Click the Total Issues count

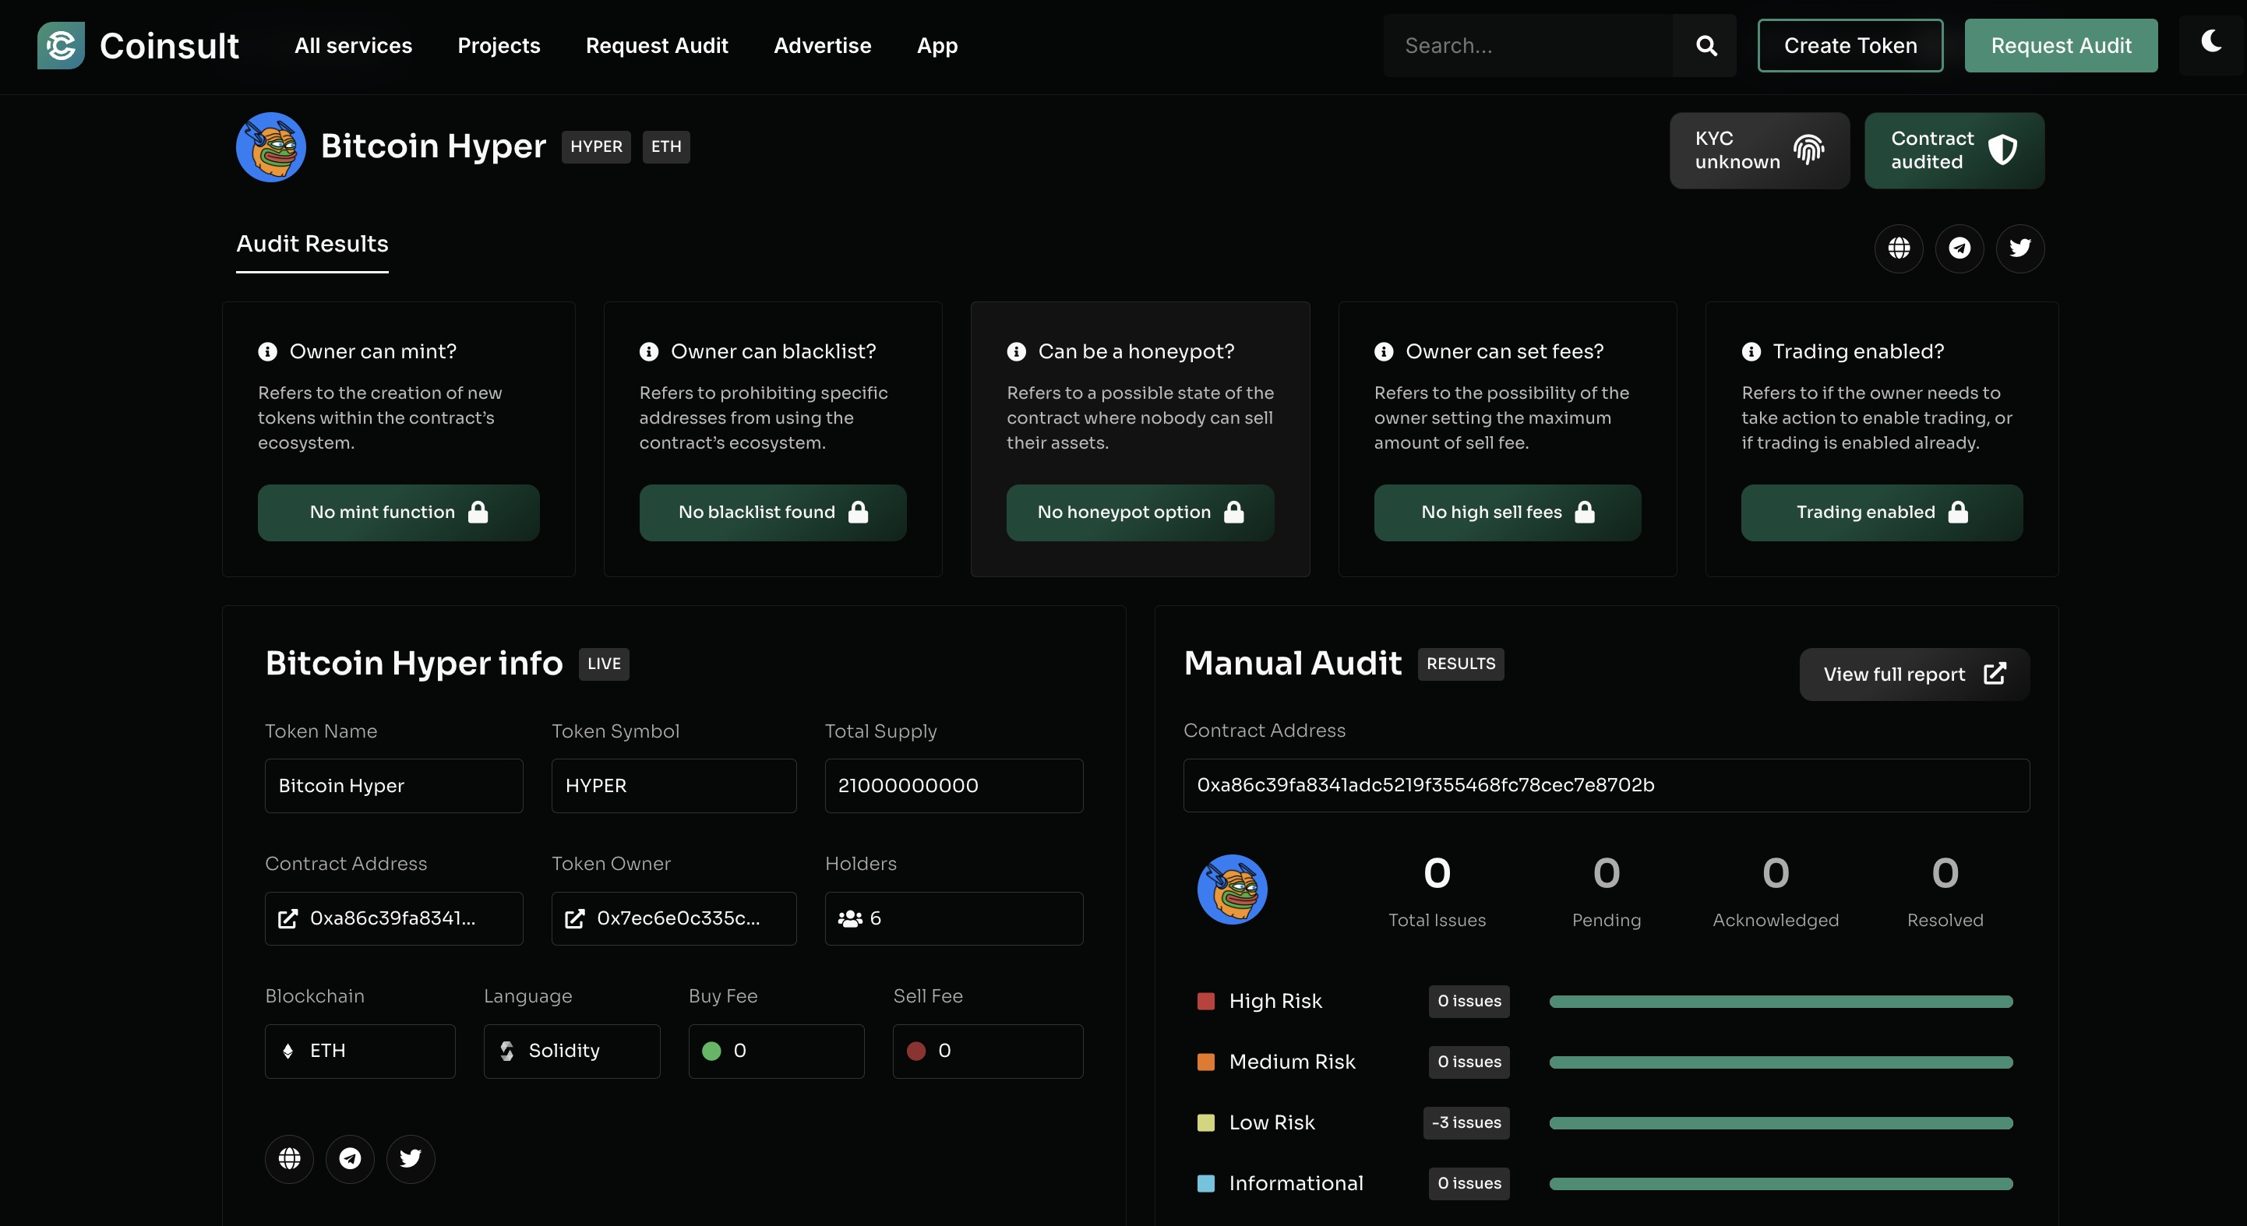[1437, 873]
